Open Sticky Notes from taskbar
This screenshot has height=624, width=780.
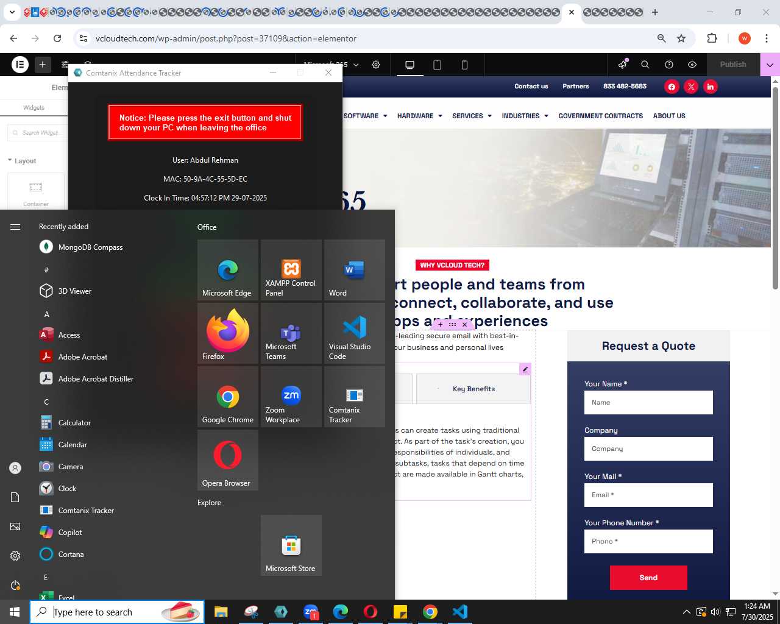400,612
